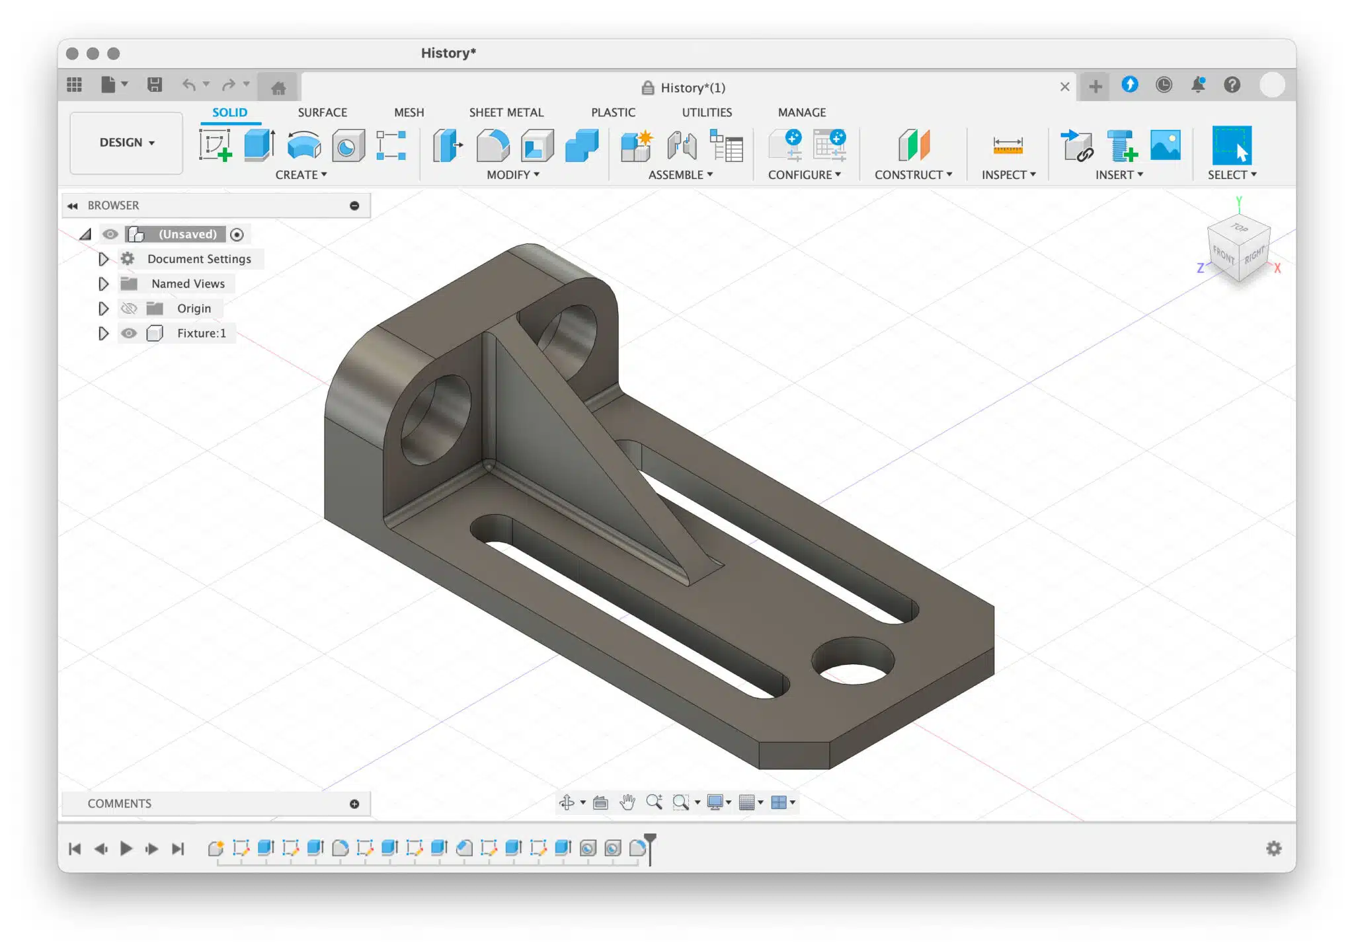Open the CONSTRUCT dropdown menu
The height and width of the screenshot is (949, 1354).
pos(913,174)
